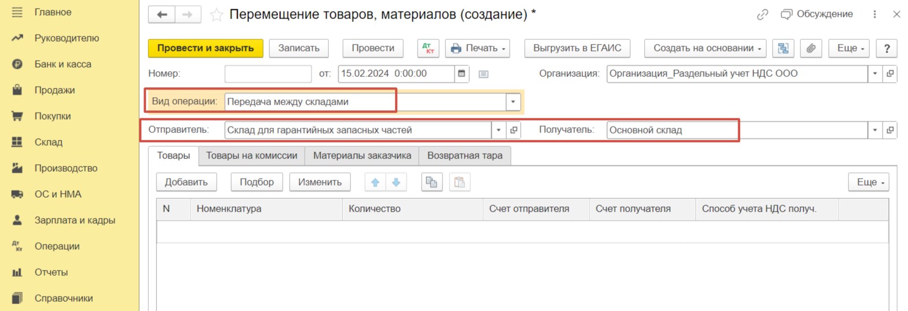The height and width of the screenshot is (311, 908).
Task: Click the Операции ДтКт sidebar icon
Action: click(x=17, y=246)
